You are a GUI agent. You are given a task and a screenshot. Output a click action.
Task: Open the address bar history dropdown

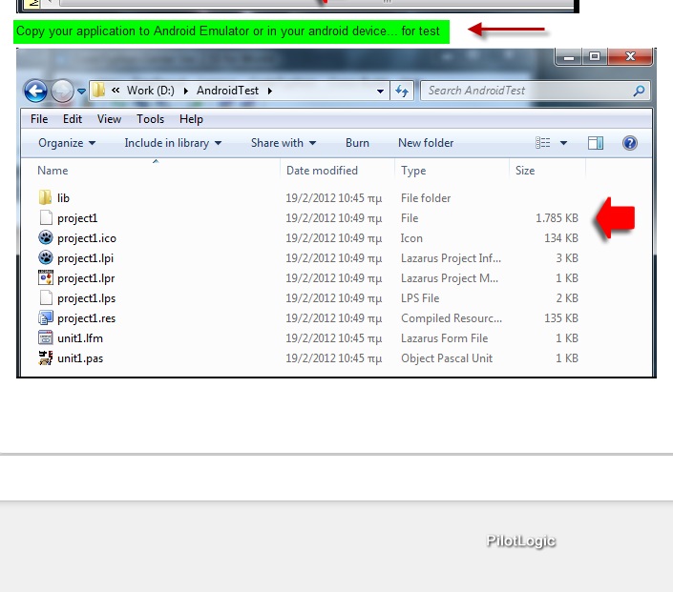coord(380,91)
